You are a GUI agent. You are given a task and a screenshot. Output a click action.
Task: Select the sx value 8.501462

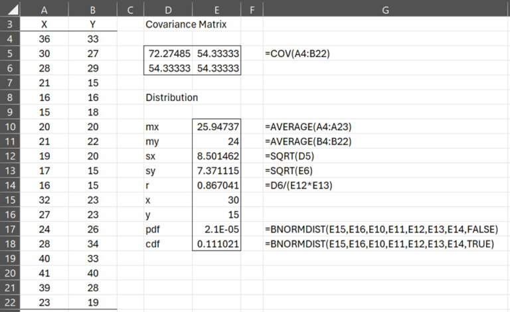pos(216,155)
